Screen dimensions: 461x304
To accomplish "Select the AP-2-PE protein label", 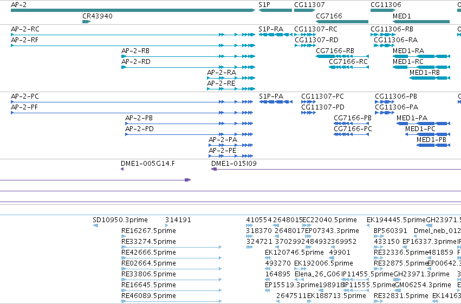I will click(223, 151).
